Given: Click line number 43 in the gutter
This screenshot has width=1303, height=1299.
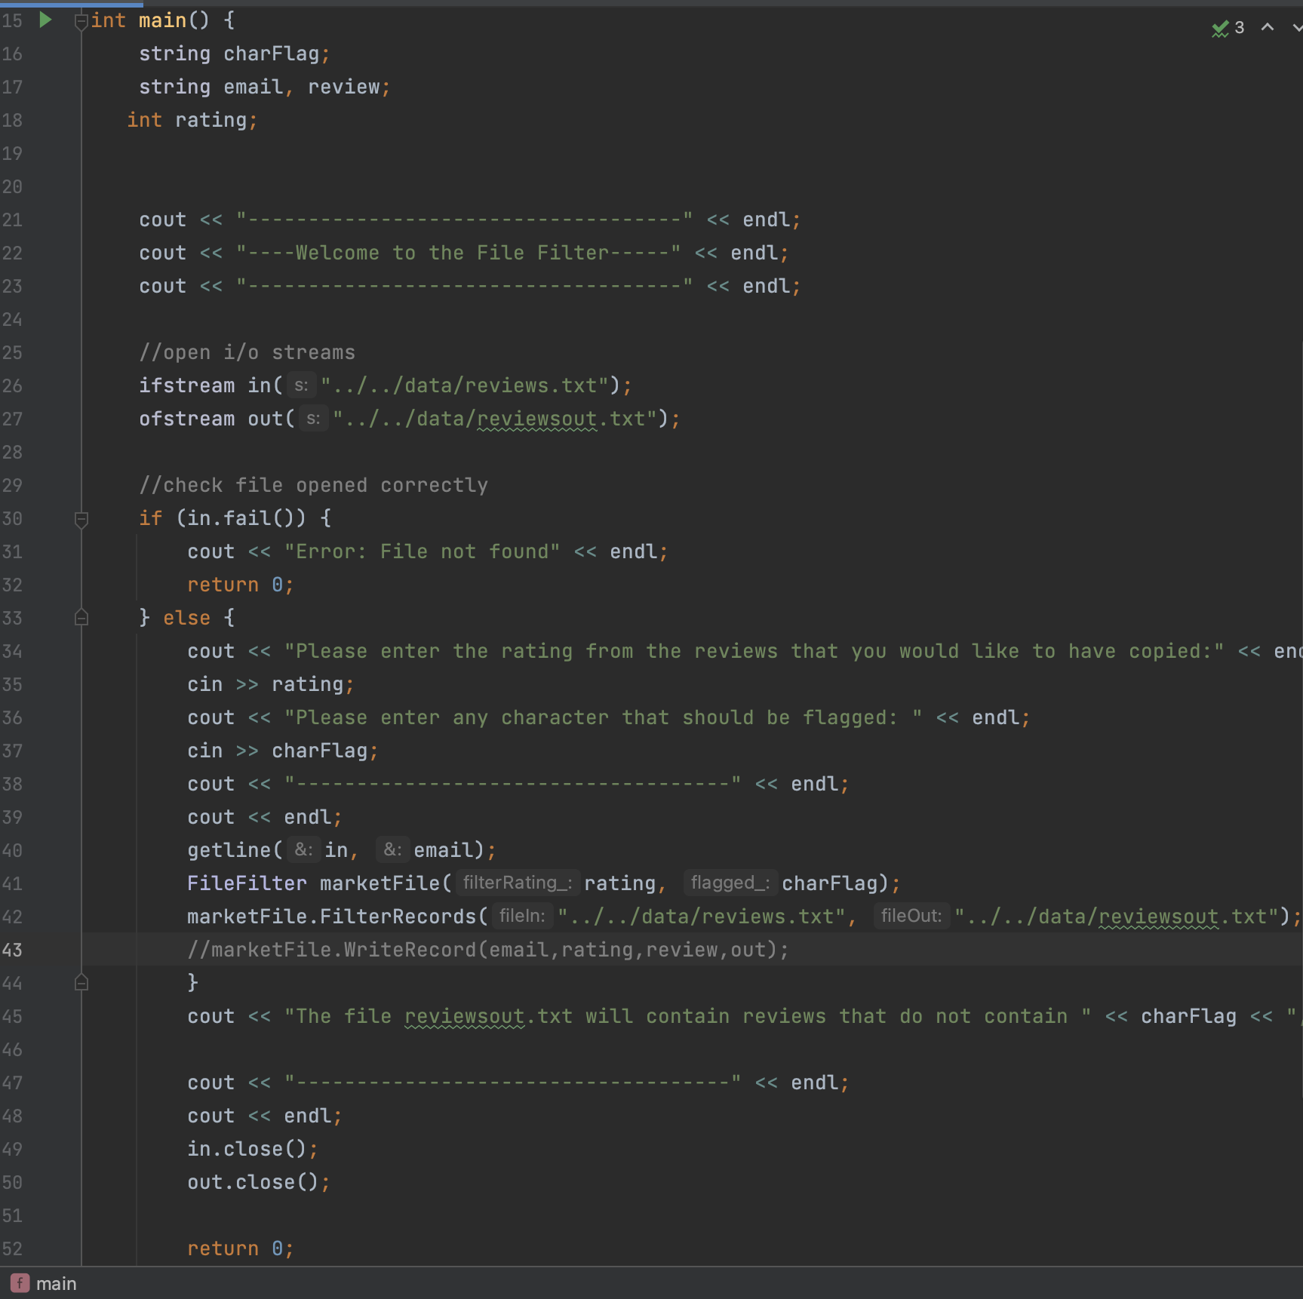Looking at the screenshot, I should pyautogui.click(x=12, y=950).
